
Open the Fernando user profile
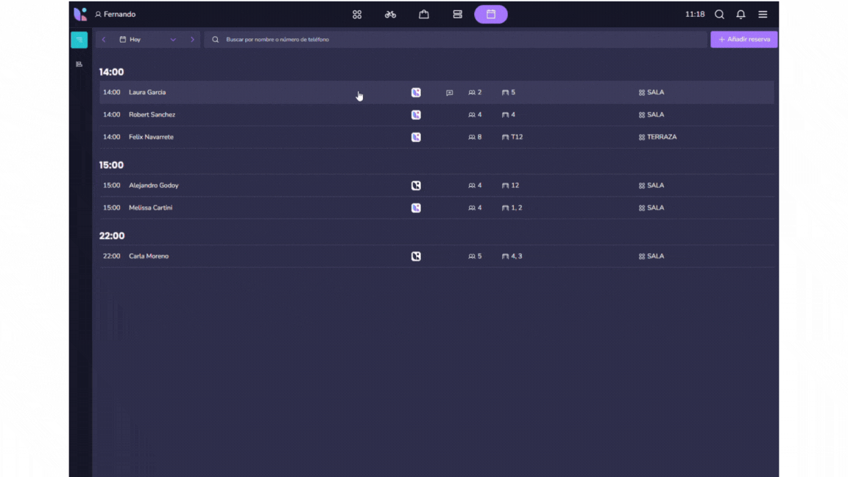tap(116, 14)
